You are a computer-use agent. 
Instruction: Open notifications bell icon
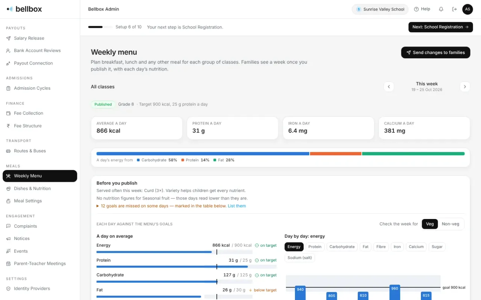point(441,9)
